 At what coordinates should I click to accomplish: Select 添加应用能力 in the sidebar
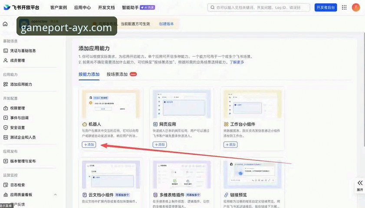(x=21, y=84)
